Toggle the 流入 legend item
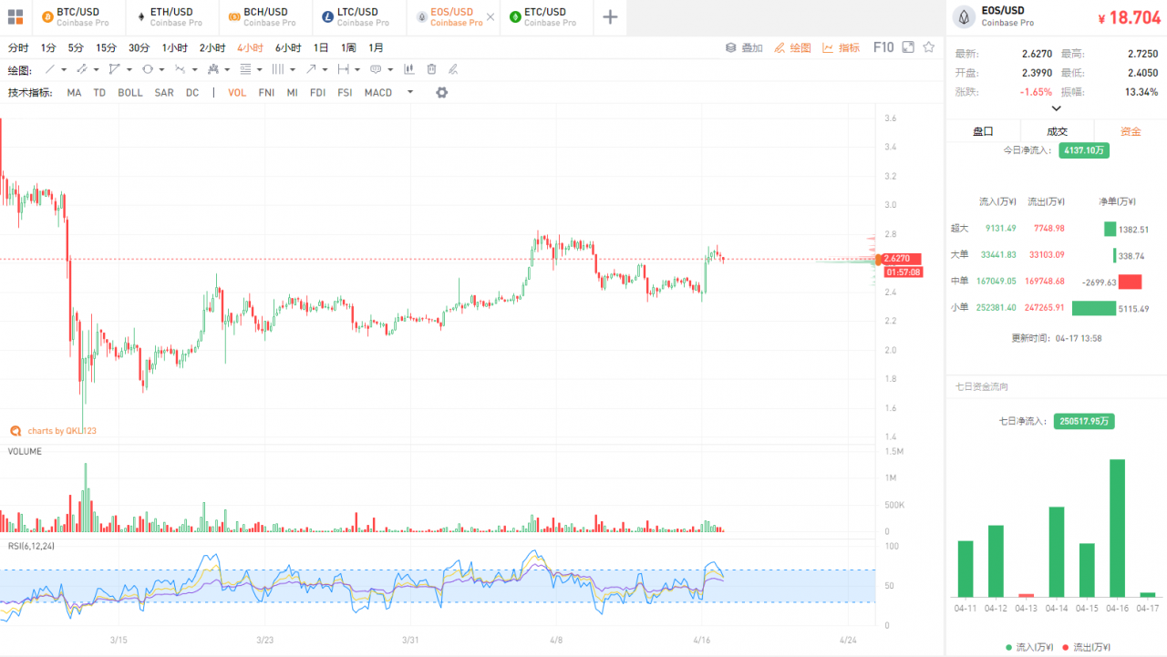 [x=1030, y=648]
